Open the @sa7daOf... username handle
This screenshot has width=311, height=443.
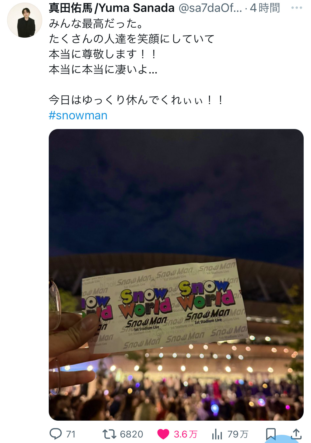[210, 8]
